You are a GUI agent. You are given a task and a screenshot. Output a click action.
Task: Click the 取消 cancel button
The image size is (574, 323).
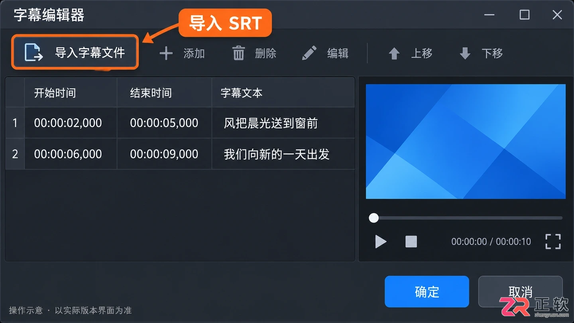[520, 291]
